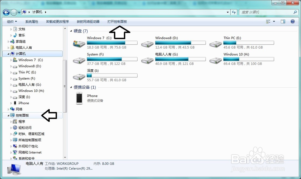Viewport: 301px width, 179px height.
Task: Click 映射网络驱动器 in the toolbar
Action: pyautogui.click(x=88, y=22)
